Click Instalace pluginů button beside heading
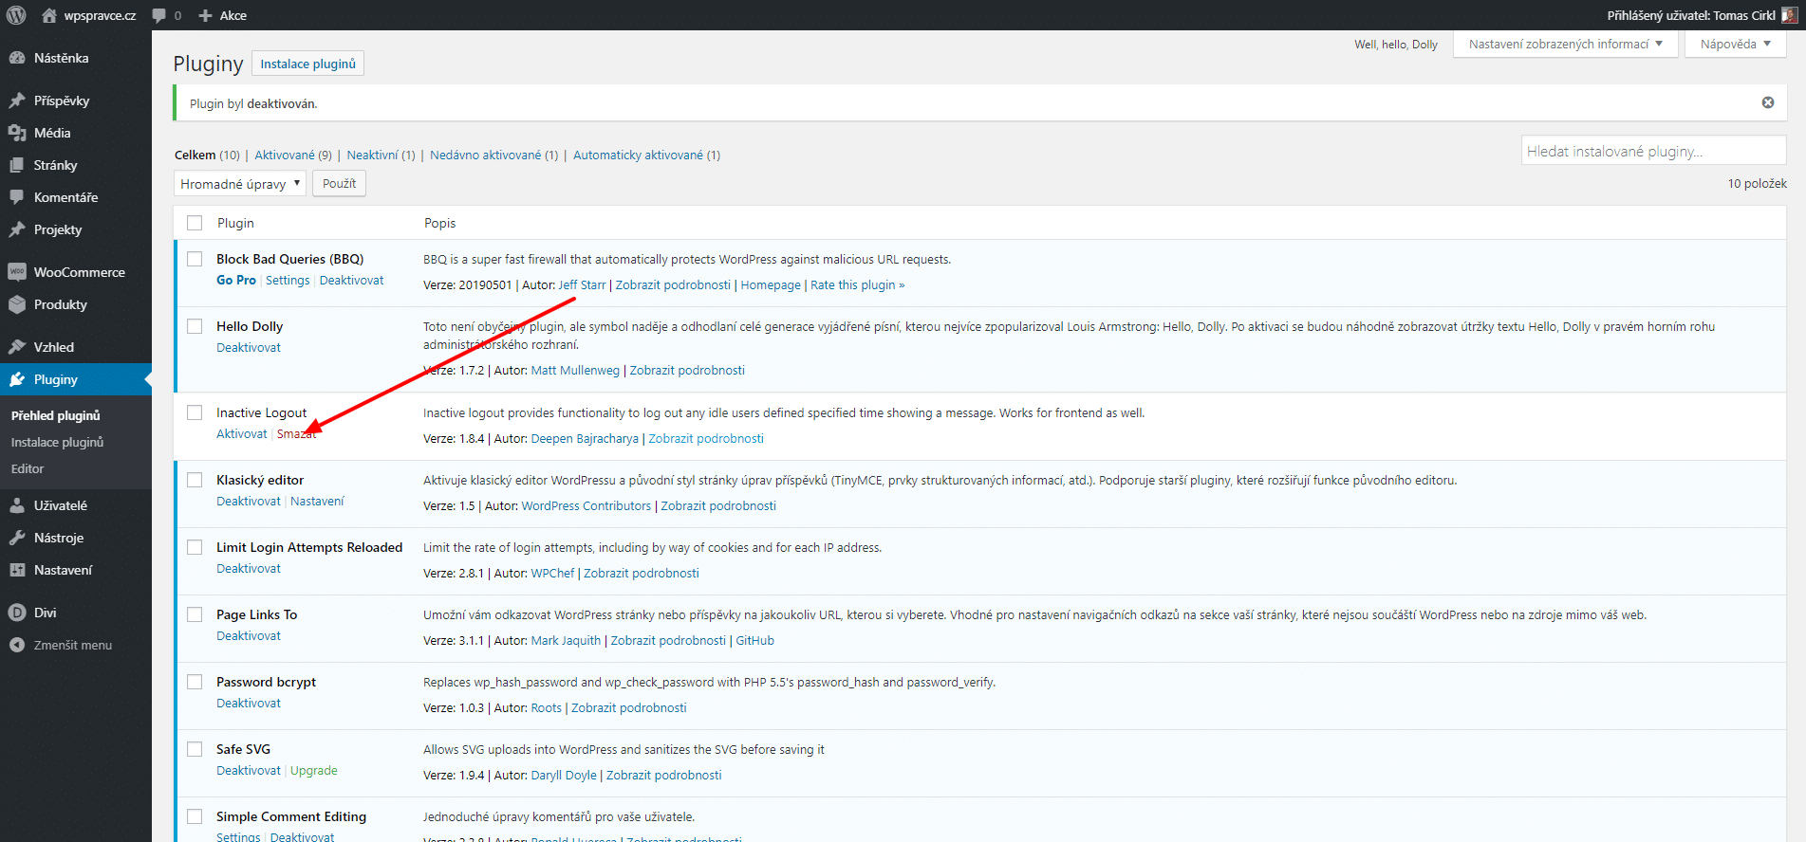 click(x=307, y=64)
